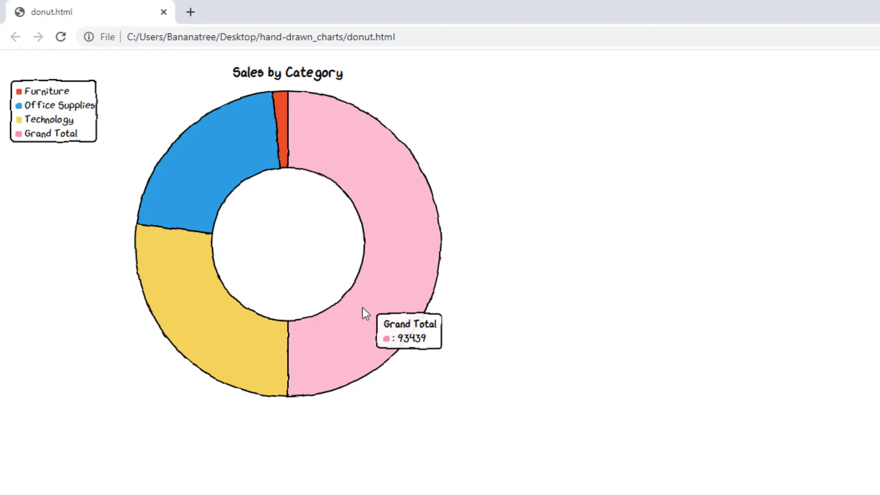The image size is (880, 495).
Task: Click the Sales by Category title
Action: (287, 72)
